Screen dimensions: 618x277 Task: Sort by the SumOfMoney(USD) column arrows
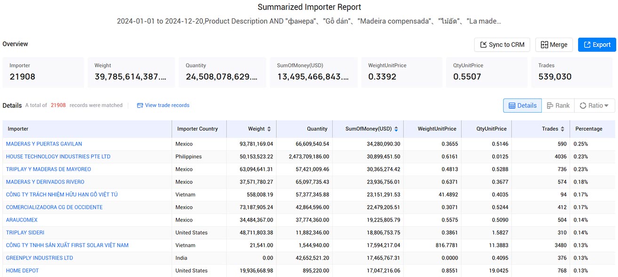(396, 129)
